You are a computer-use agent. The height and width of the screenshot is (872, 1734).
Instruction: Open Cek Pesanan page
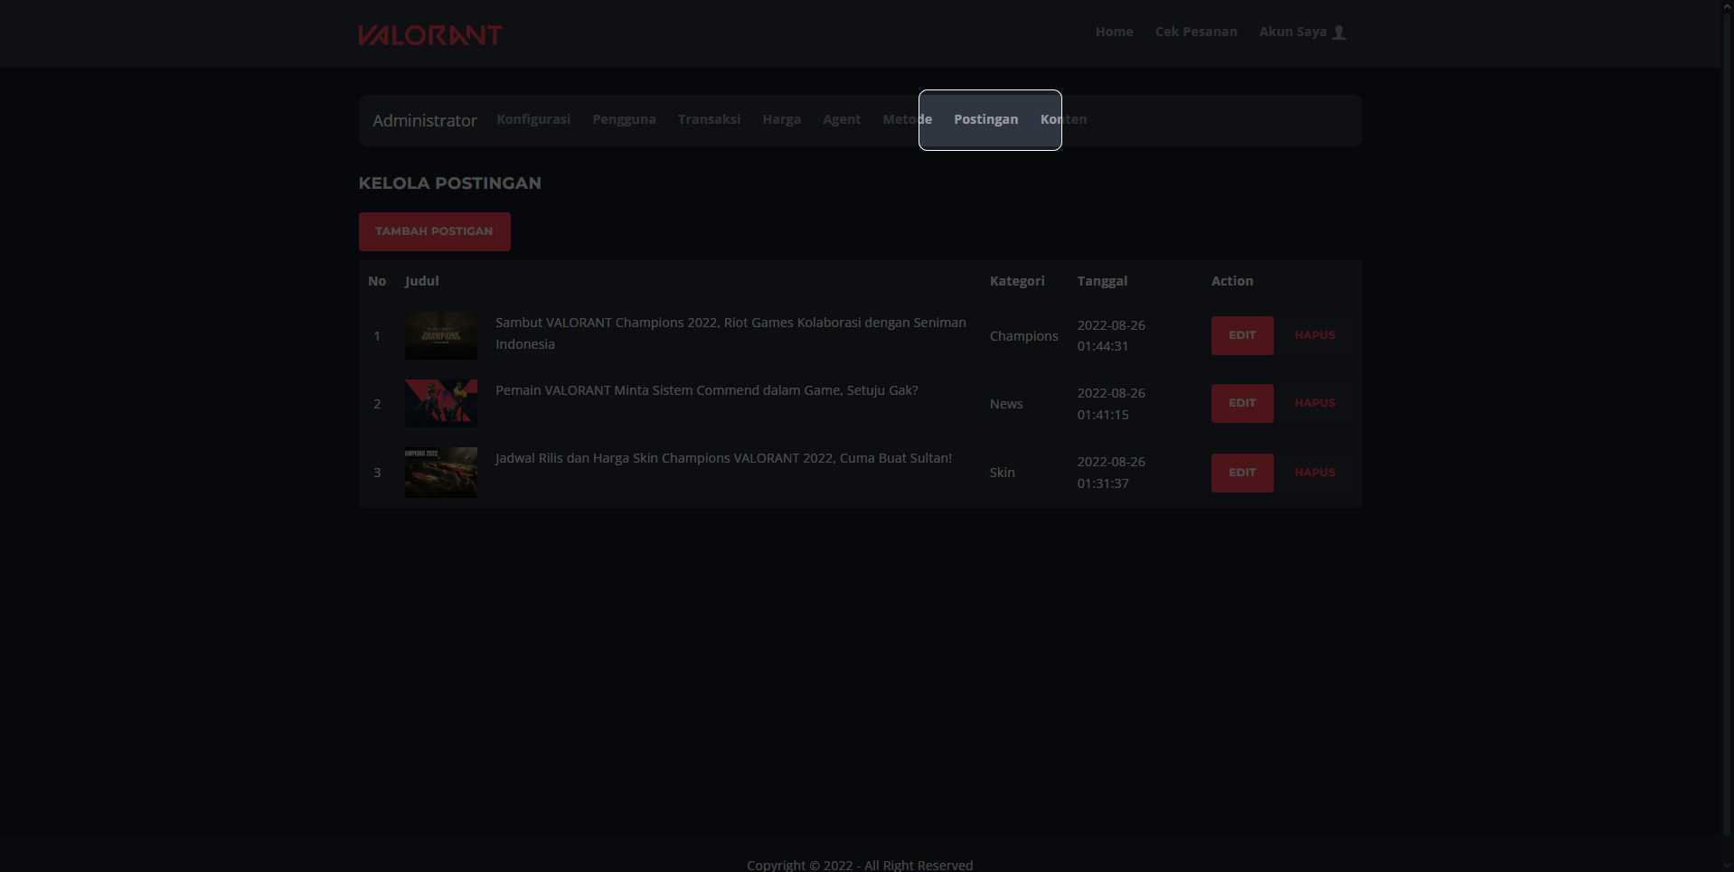coord(1196,32)
